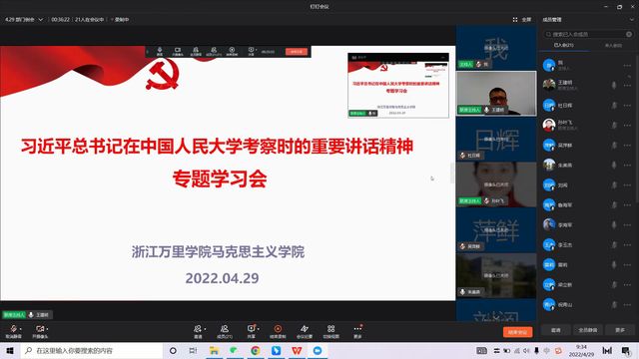Switch to the not-joined members tab
This screenshot has height=359, width=639.
coord(613,45)
